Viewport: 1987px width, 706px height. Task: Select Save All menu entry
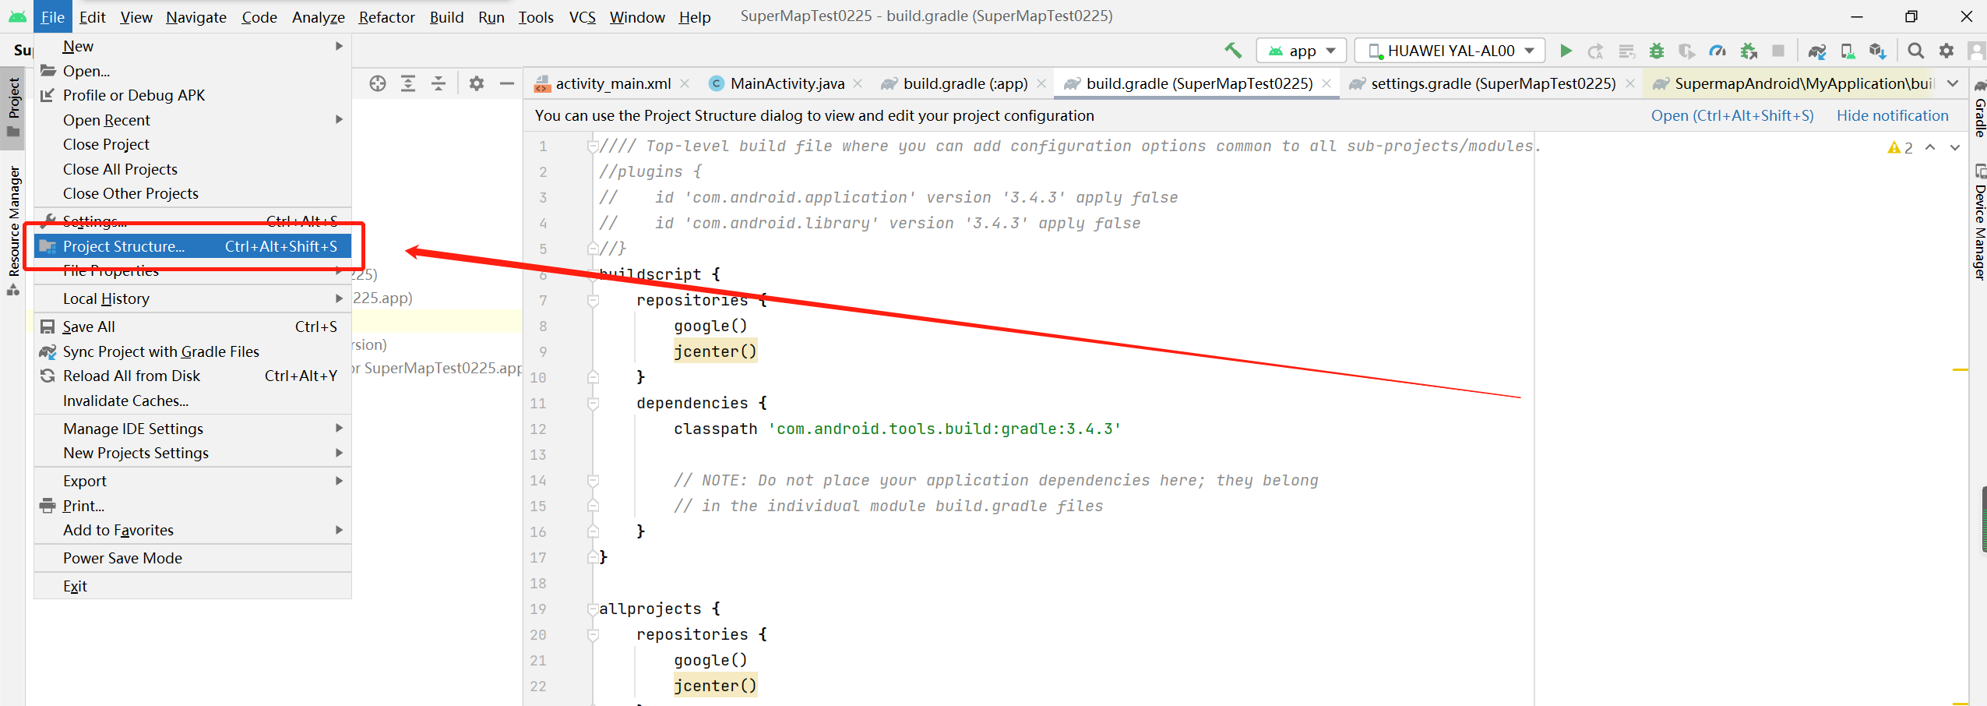coord(192,327)
